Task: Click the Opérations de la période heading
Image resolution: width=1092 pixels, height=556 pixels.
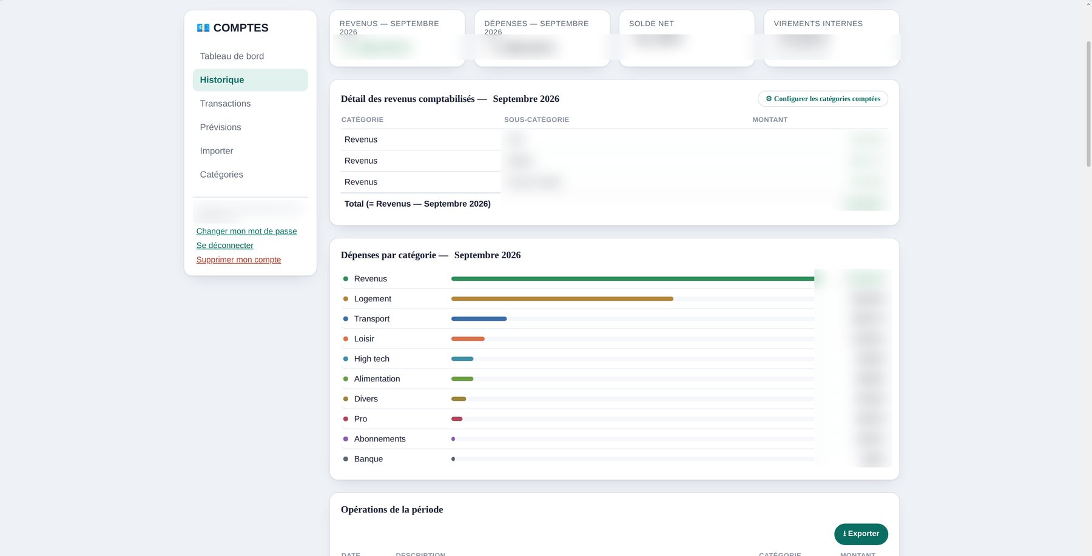Action: click(x=392, y=510)
